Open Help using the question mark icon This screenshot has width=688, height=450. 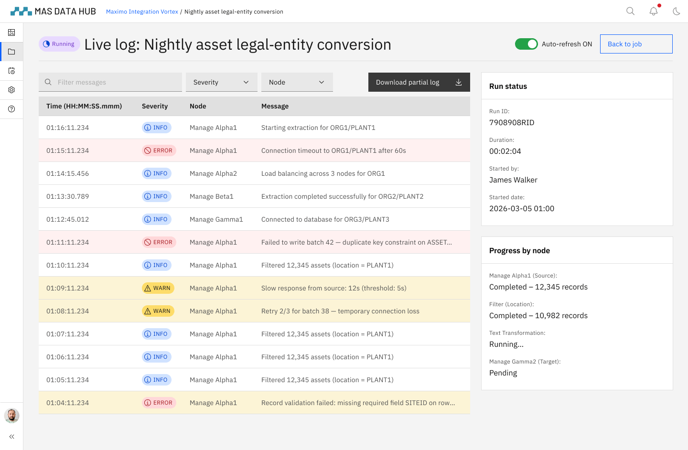tap(11, 109)
